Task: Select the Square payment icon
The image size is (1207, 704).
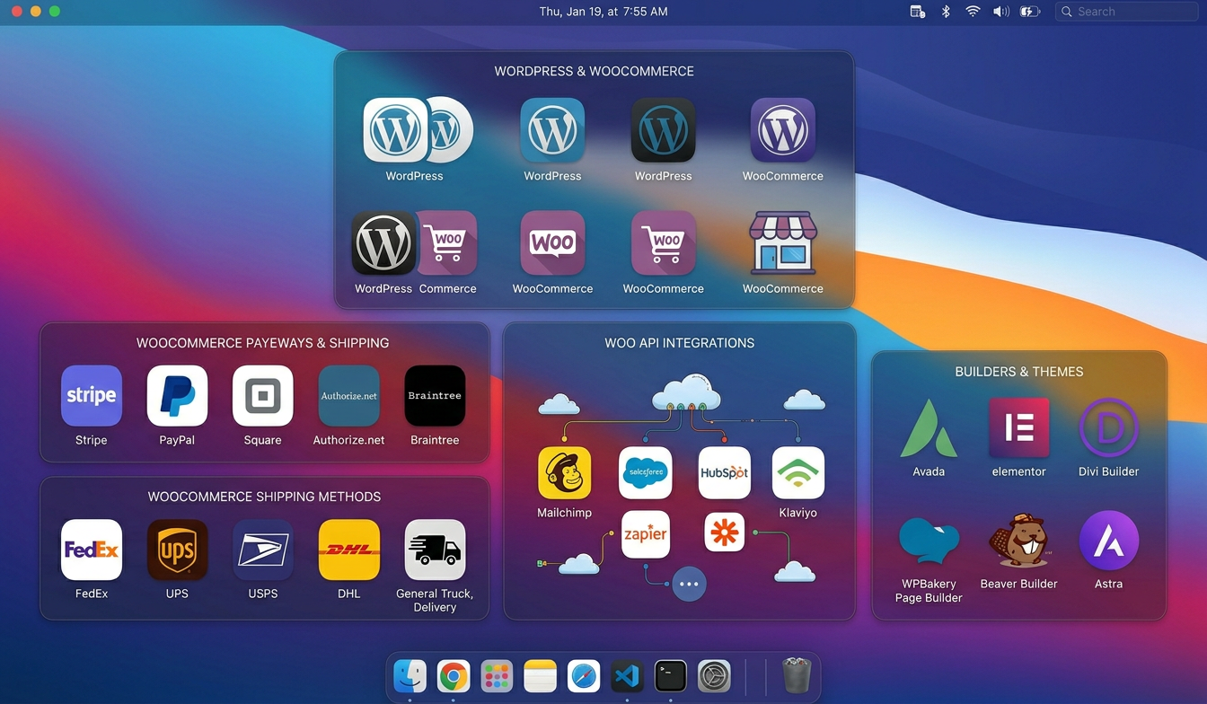Action: click(262, 396)
